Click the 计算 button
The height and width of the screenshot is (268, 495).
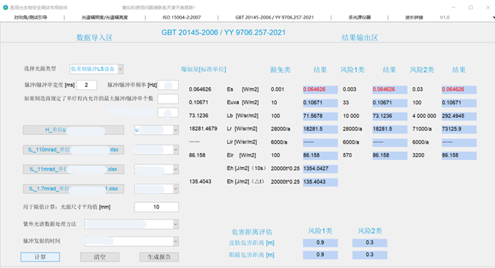click(x=40, y=257)
